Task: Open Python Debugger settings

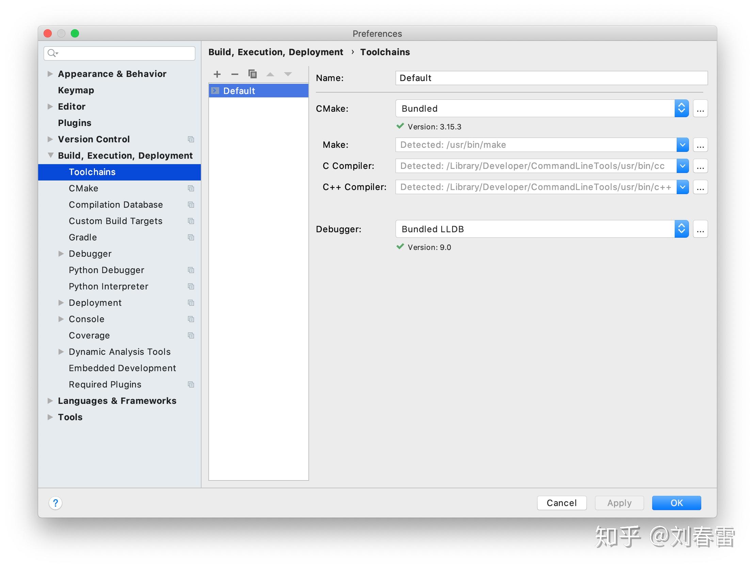Action: (x=107, y=270)
